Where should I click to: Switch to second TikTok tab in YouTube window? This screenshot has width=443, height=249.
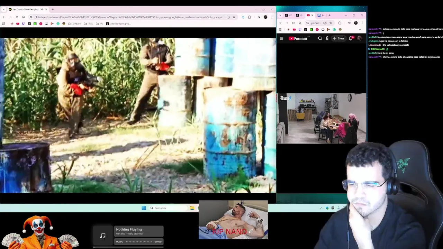tap(299, 15)
